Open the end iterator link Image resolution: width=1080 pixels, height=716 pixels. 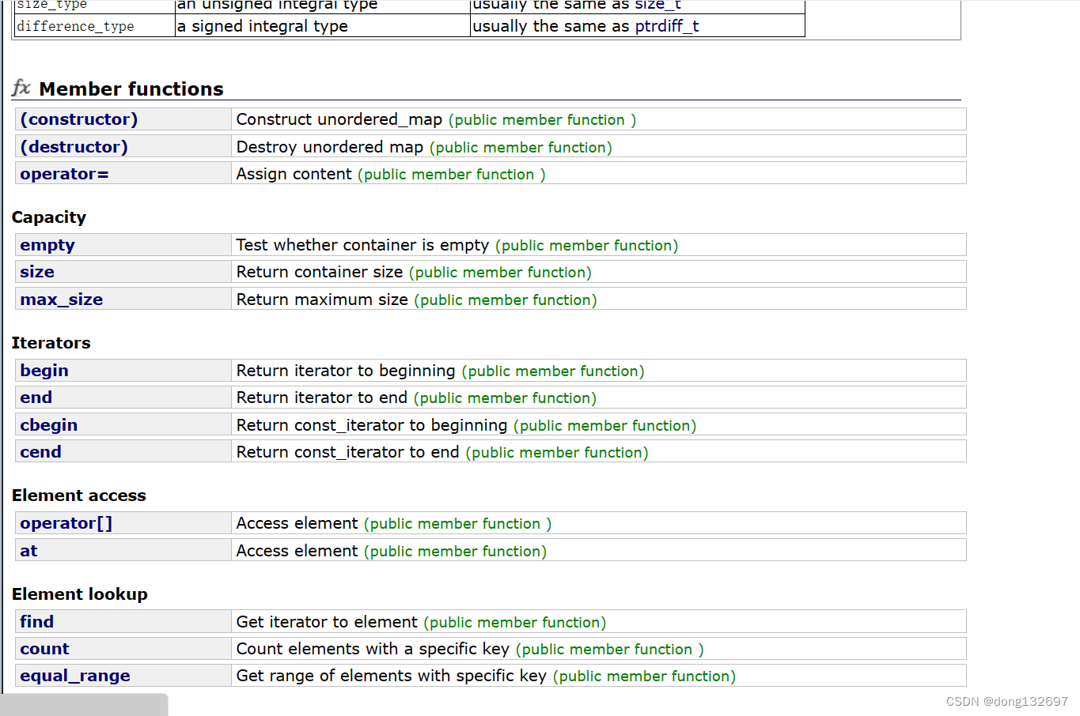[36, 398]
